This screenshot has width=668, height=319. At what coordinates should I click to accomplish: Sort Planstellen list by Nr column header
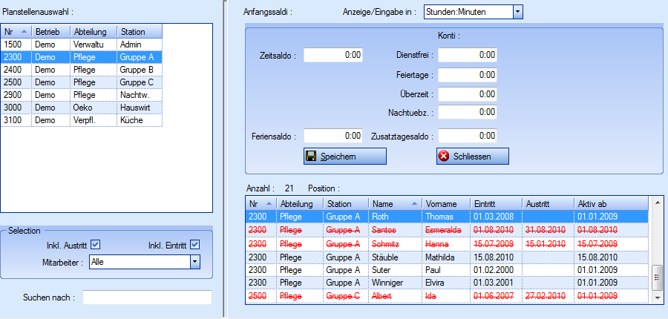tap(16, 32)
